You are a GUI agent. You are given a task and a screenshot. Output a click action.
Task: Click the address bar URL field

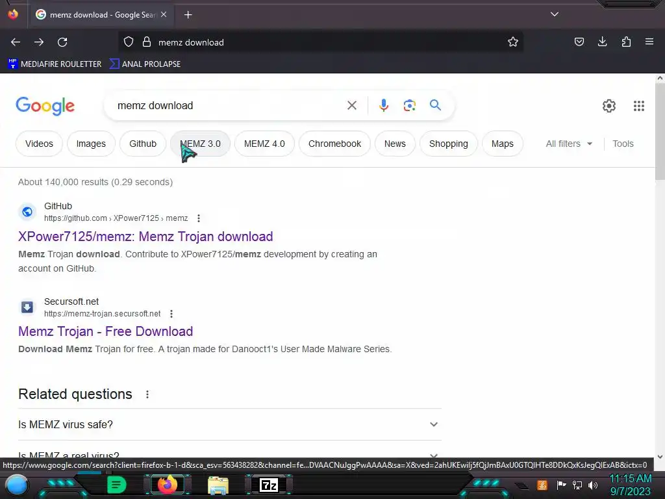click(x=322, y=42)
